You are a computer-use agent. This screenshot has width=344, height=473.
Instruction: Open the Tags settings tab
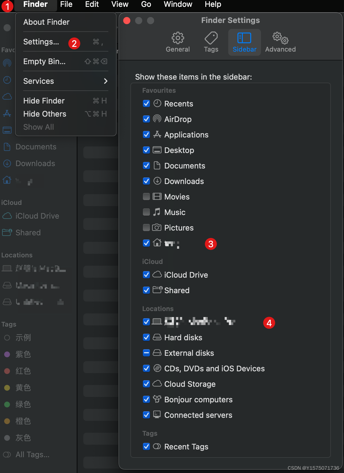[x=211, y=42]
